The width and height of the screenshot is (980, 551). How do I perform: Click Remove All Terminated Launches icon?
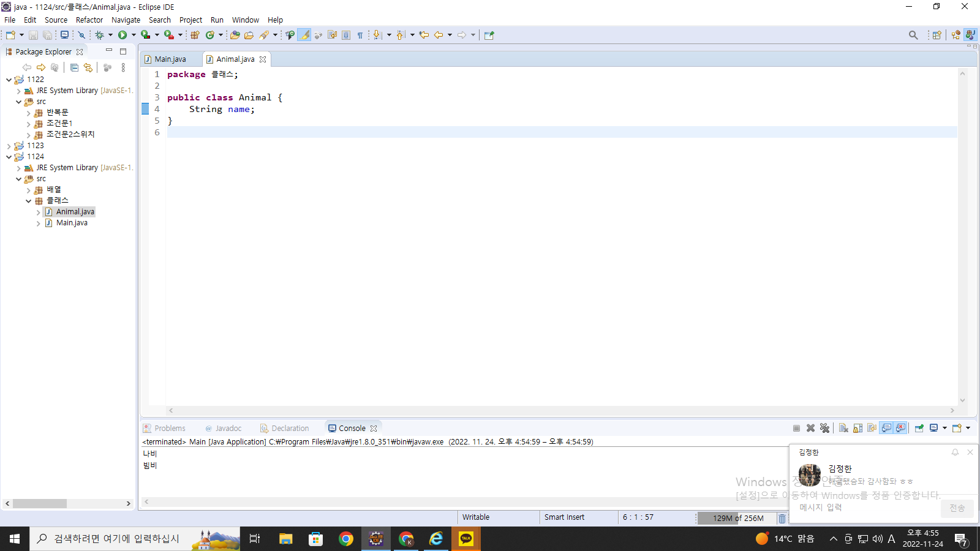[x=824, y=428]
